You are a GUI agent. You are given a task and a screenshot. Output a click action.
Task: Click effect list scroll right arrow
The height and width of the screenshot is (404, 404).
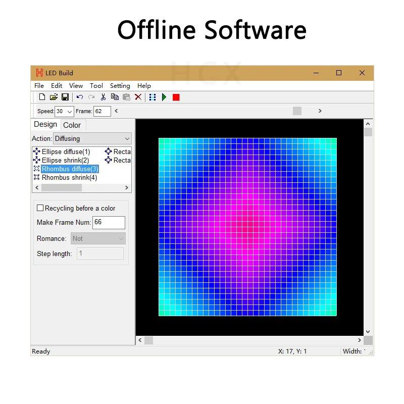[x=127, y=187]
